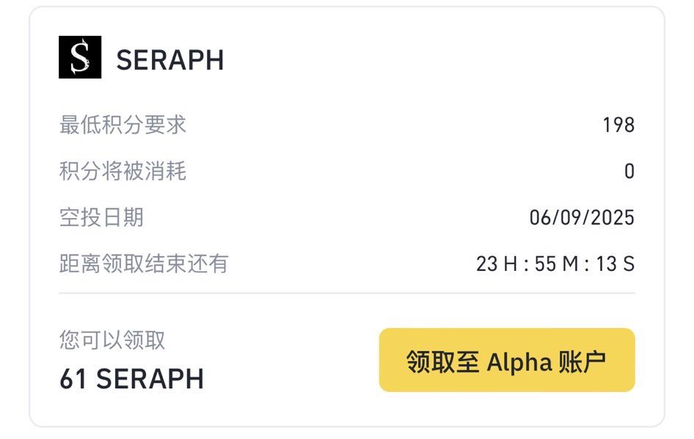Click the 最低积分要求 label
Viewport: 694px width, 439px height.
coord(123,125)
